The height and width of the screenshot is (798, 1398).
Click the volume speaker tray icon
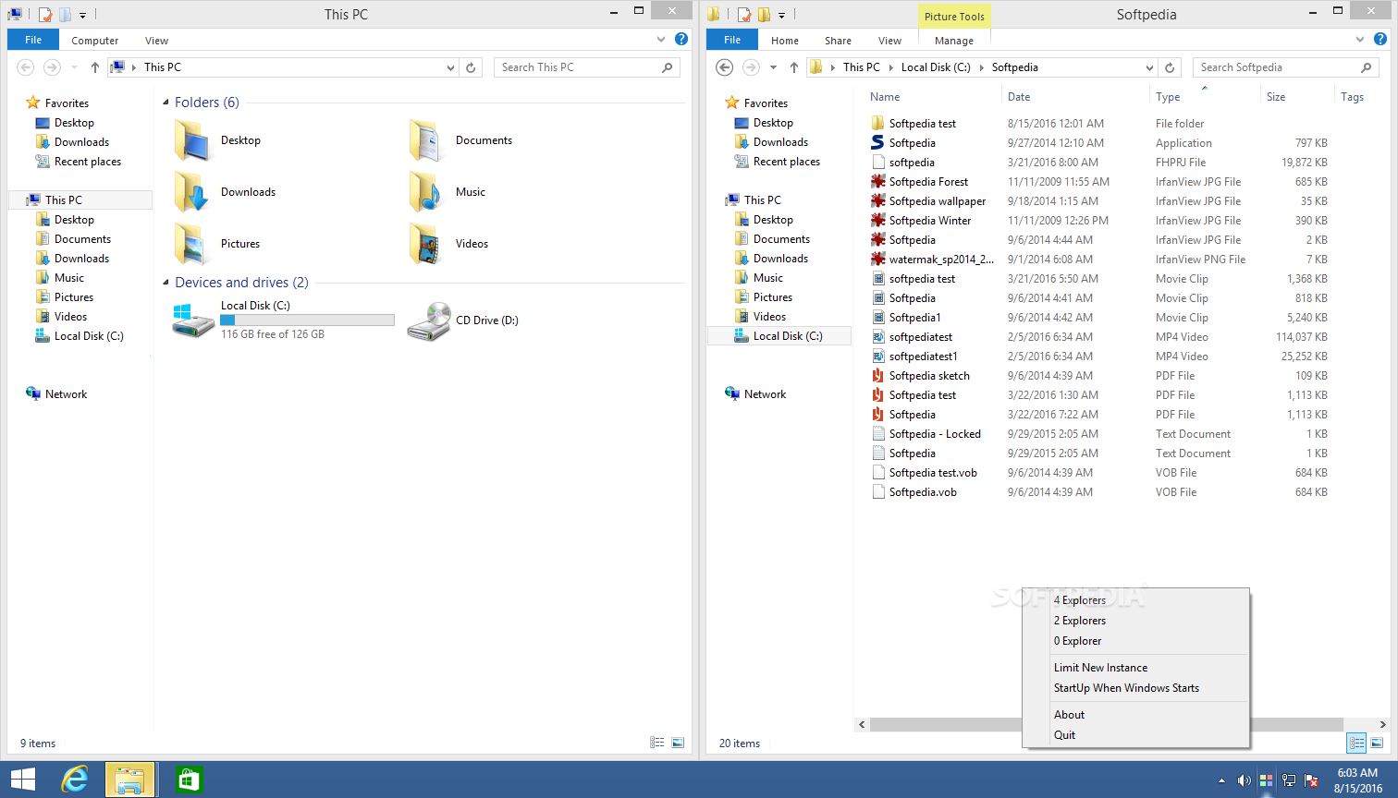coord(1244,780)
